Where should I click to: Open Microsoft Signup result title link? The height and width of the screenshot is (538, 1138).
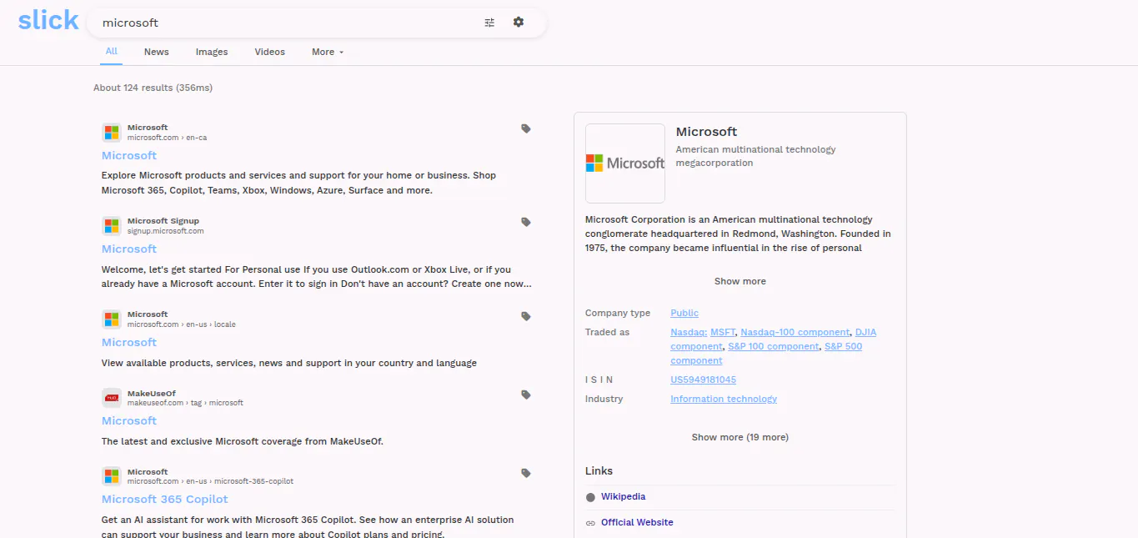[x=129, y=249]
